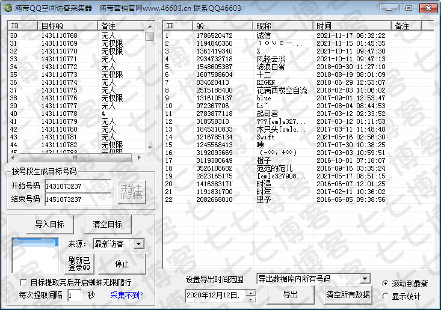Select logged-in QQ entry in account list
Screen dimensions: 441x310
(x=35, y=243)
